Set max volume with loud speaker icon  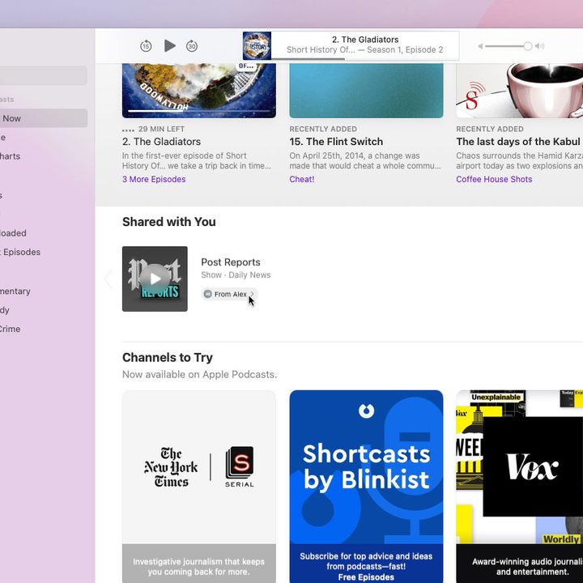pos(539,46)
